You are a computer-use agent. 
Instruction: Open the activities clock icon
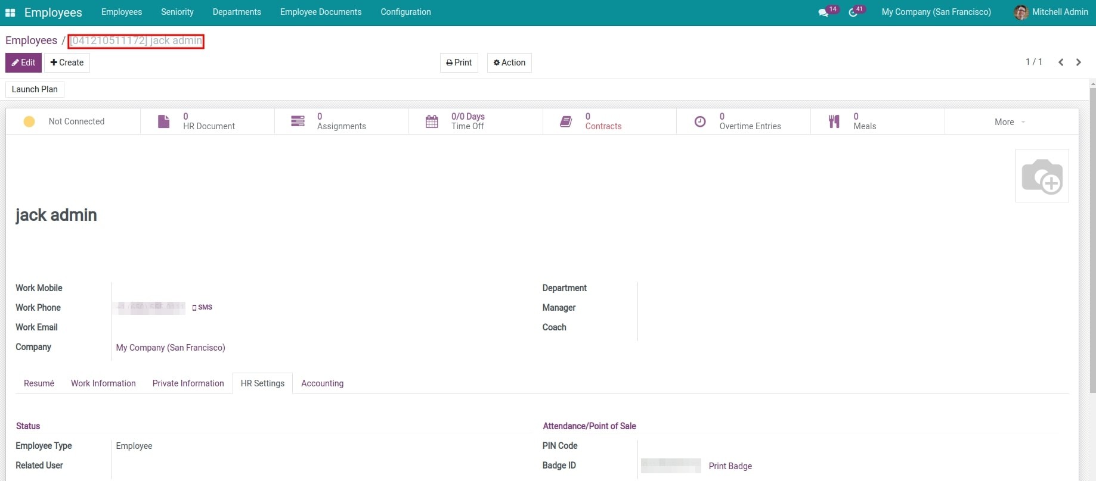click(x=853, y=13)
